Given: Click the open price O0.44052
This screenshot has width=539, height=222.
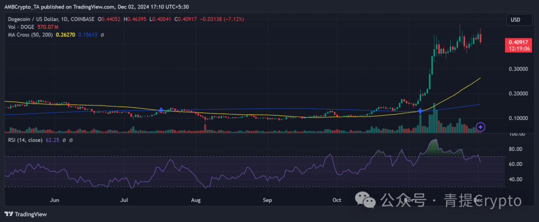Looking at the screenshot, I should click(110, 19).
